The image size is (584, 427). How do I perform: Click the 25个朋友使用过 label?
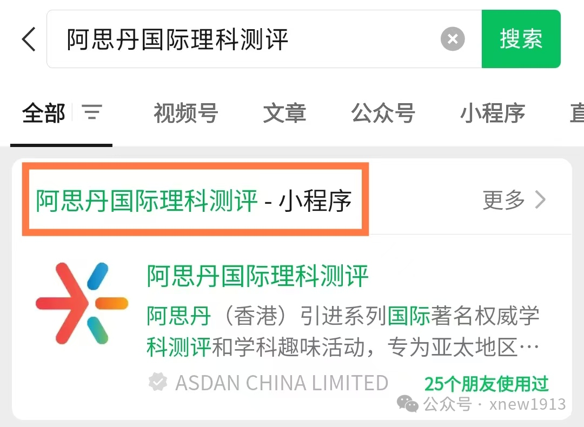click(x=487, y=384)
